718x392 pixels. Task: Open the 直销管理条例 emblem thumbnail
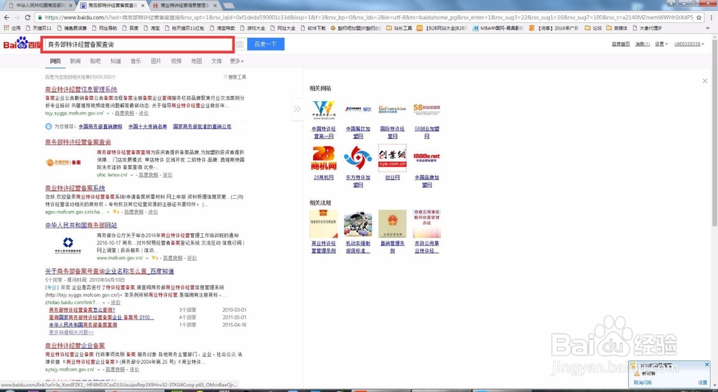pos(393,224)
